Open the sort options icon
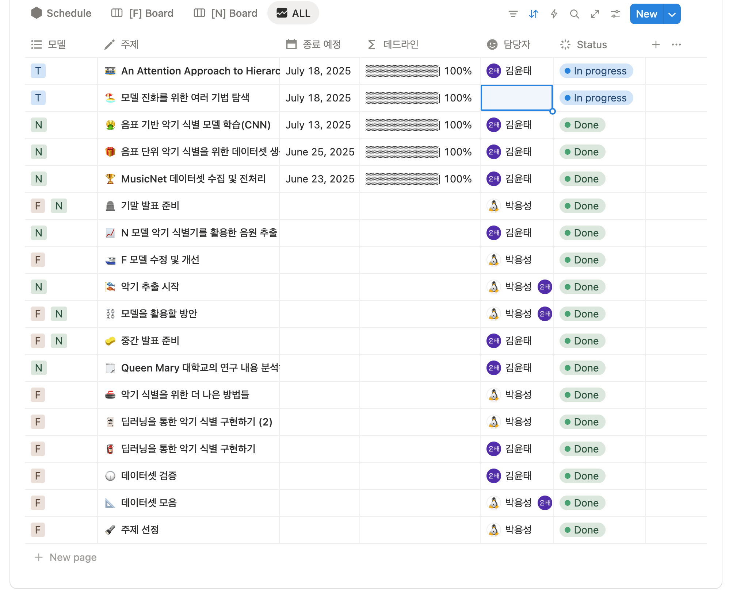 (534, 14)
